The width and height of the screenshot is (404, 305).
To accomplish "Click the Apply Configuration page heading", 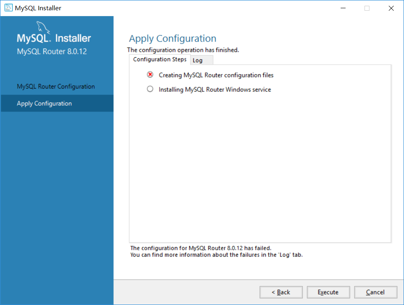I will coord(173,38).
